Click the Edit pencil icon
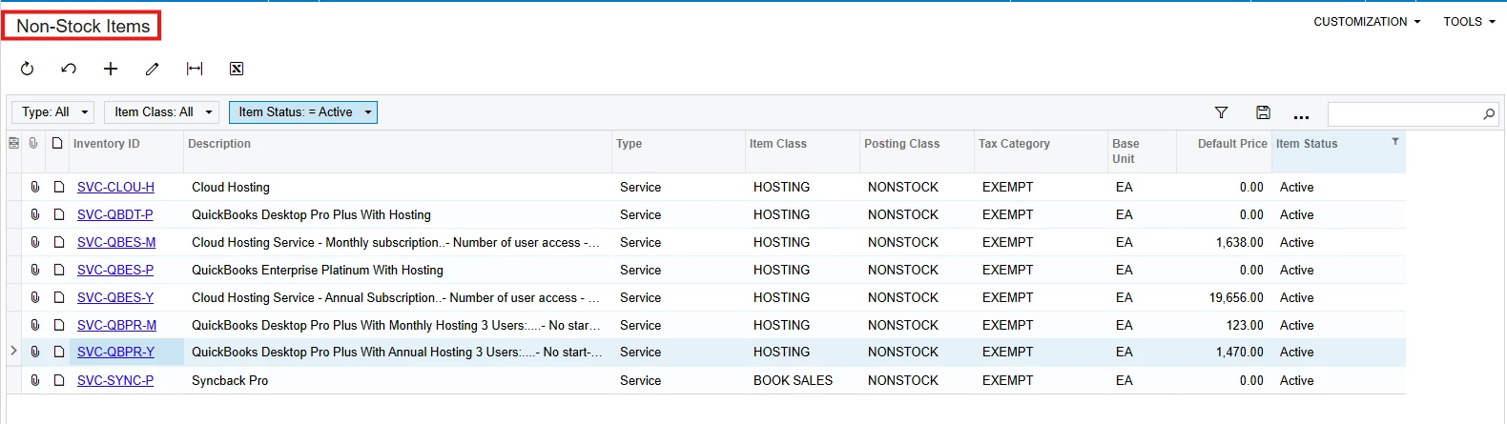Viewport: 1507px width, 424px height. (x=153, y=69)
